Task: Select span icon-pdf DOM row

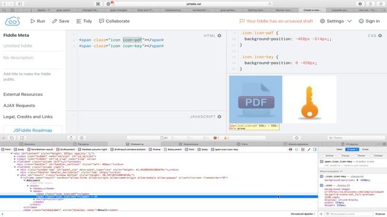Action: point(159,194)
